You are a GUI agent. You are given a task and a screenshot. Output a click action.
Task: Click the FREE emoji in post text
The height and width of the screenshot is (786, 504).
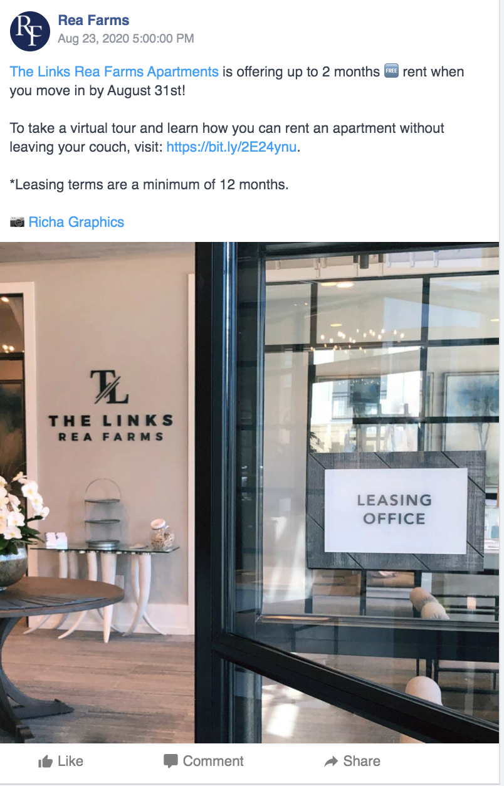[391, 71]
